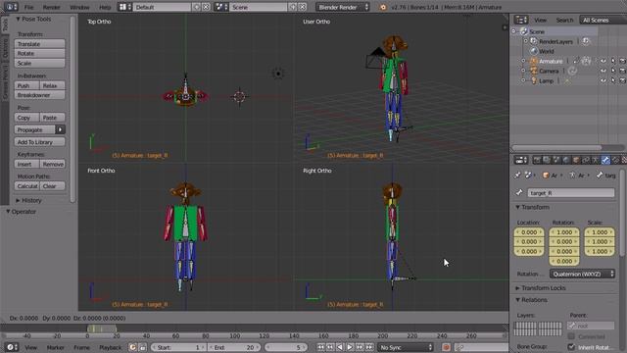This screenshot has width=627, height=353.
Task: Click the Armature object icon in outliner
Action: pyautogui.click(x=533, y=61)
